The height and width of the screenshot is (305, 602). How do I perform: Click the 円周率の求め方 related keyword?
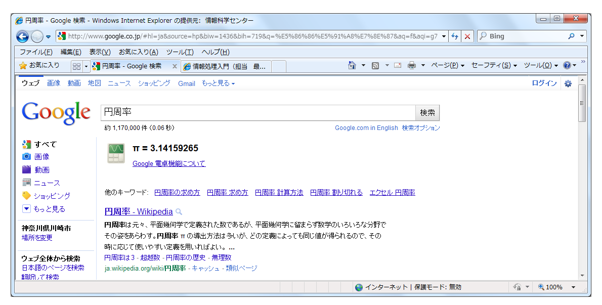177,193
